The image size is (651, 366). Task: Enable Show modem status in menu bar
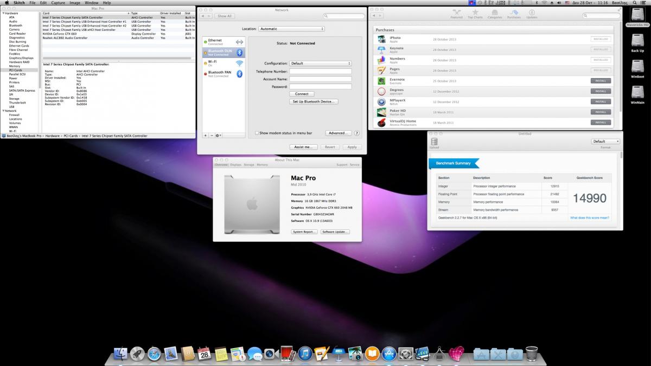257,133
